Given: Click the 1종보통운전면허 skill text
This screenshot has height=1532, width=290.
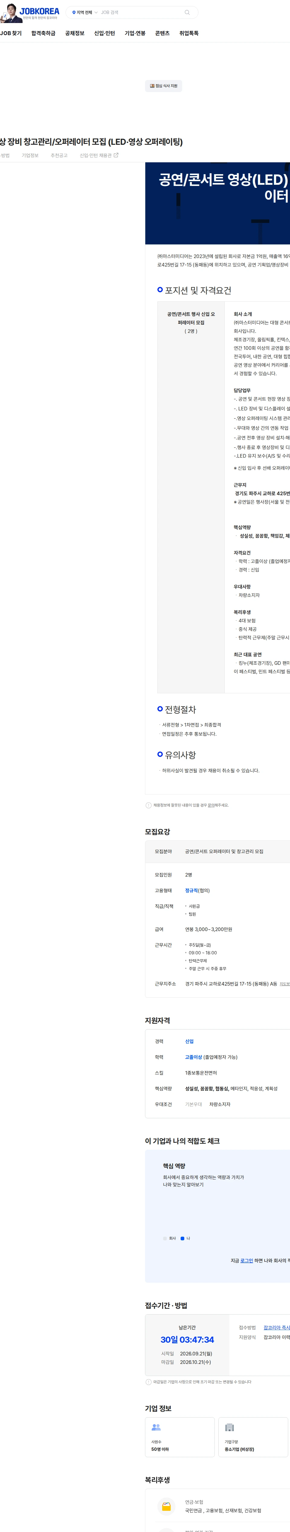Looking at the screenshot, I should click(201, 1073).
